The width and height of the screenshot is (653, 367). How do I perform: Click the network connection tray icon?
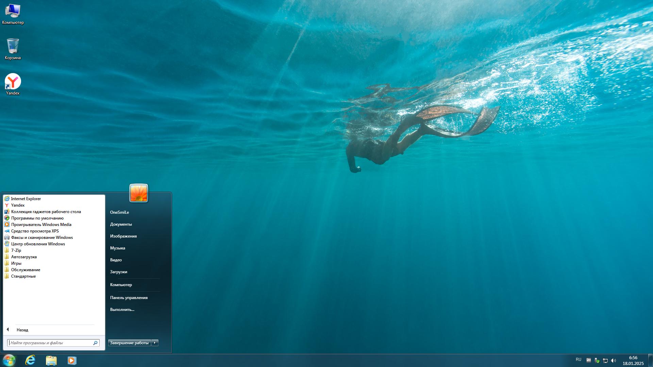coord(605,361)
